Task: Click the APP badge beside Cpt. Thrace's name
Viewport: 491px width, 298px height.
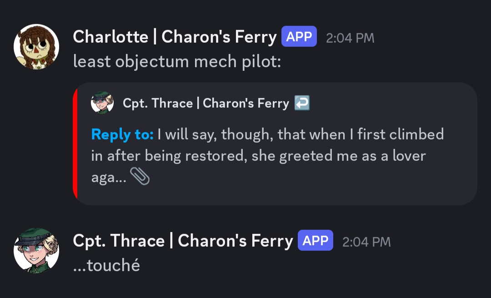Action: [x=315, y=241]
